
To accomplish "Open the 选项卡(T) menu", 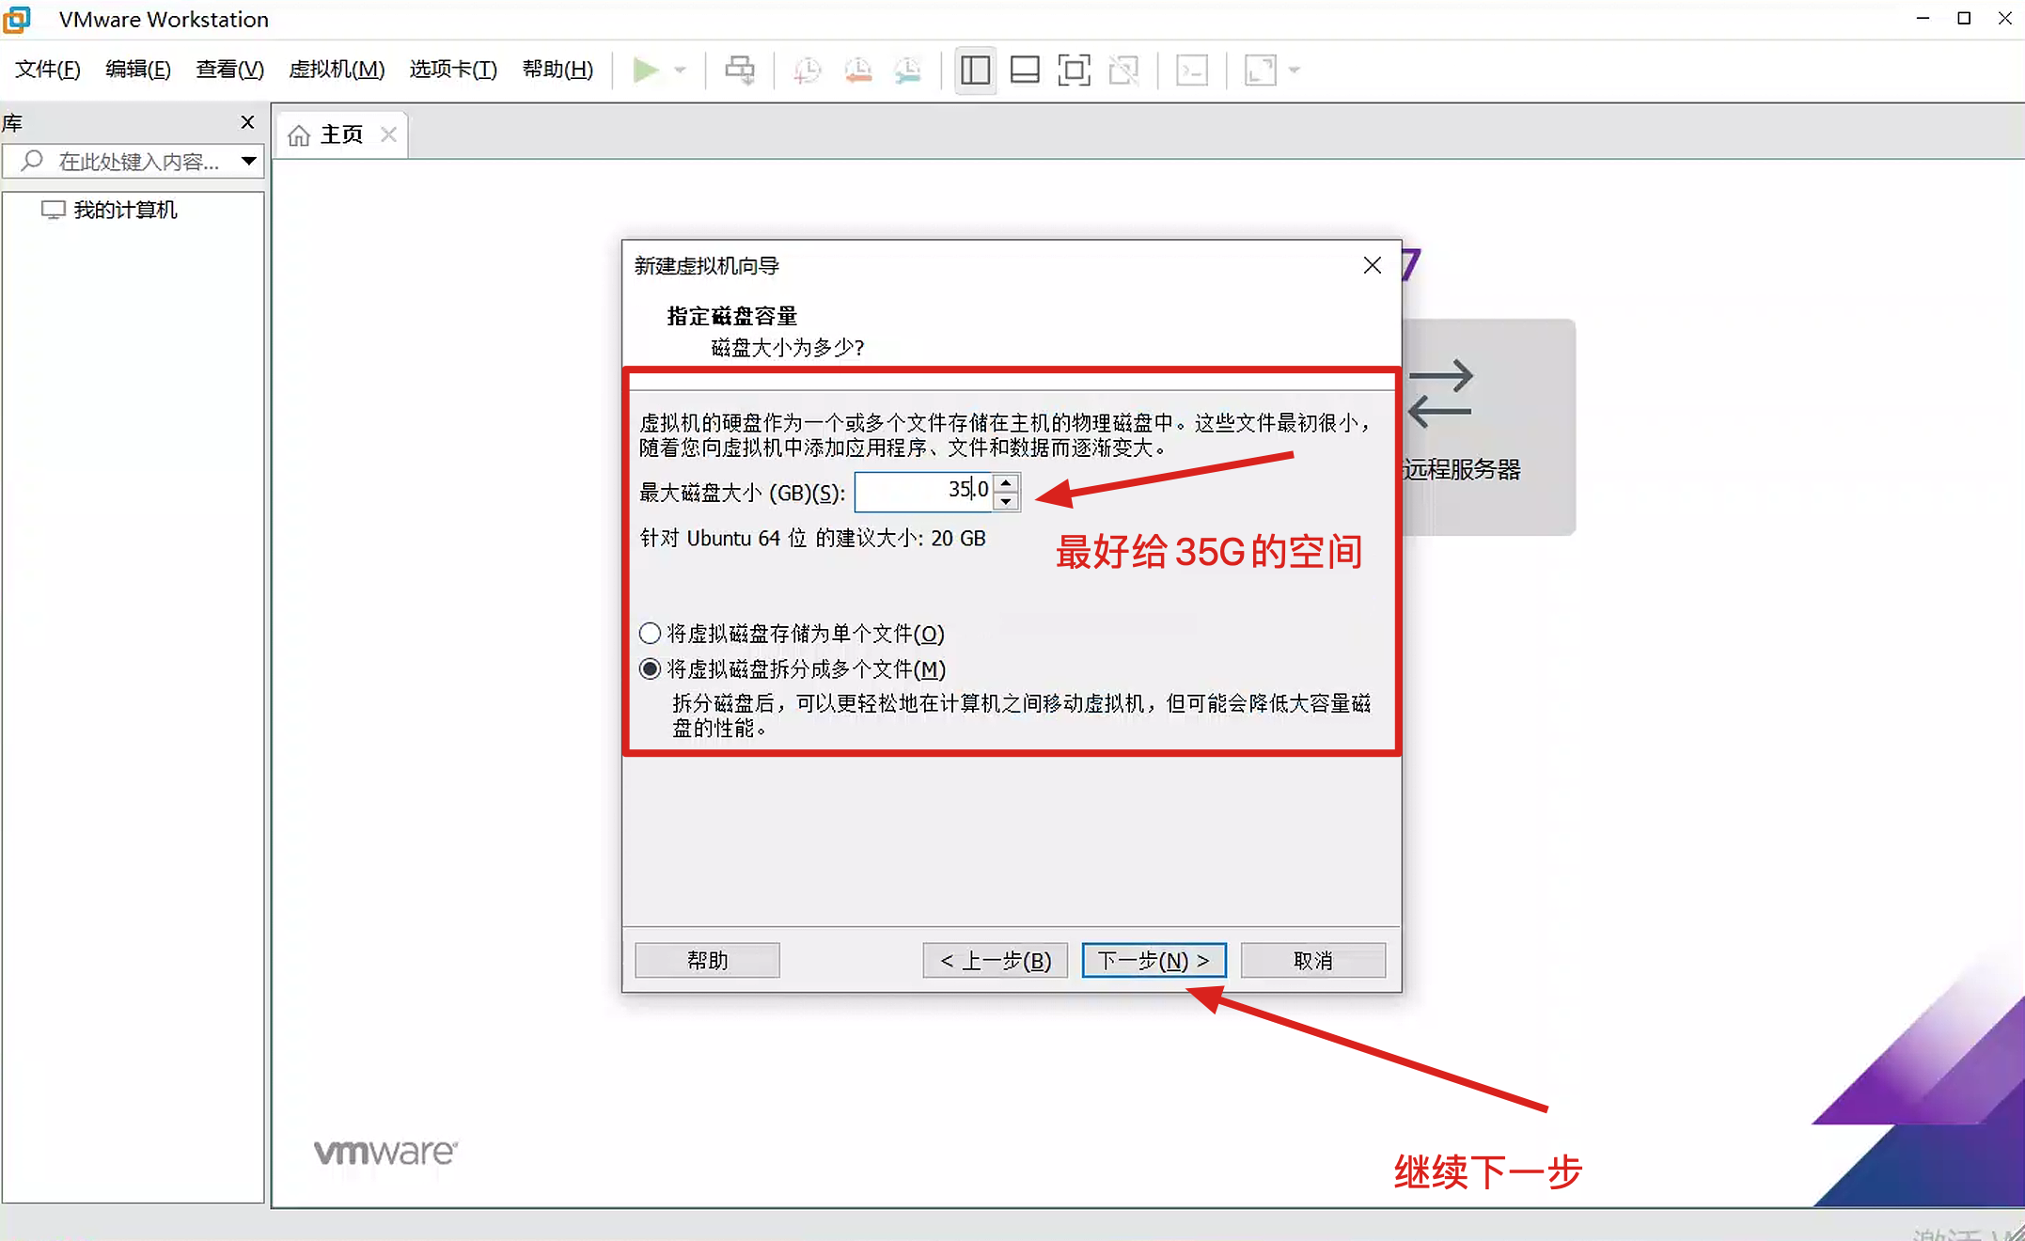I will [453, 69].
